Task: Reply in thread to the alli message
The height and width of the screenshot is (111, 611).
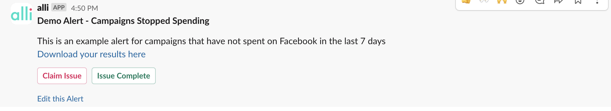Action: pyautogui.click(x=540, y=1)
